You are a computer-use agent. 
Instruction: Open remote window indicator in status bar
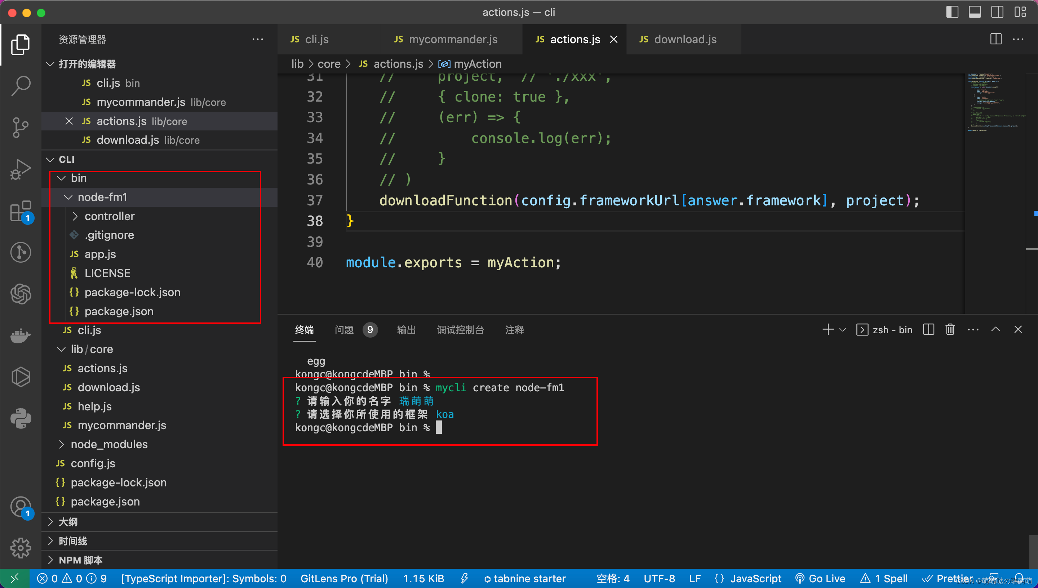(x=14, y=578)
